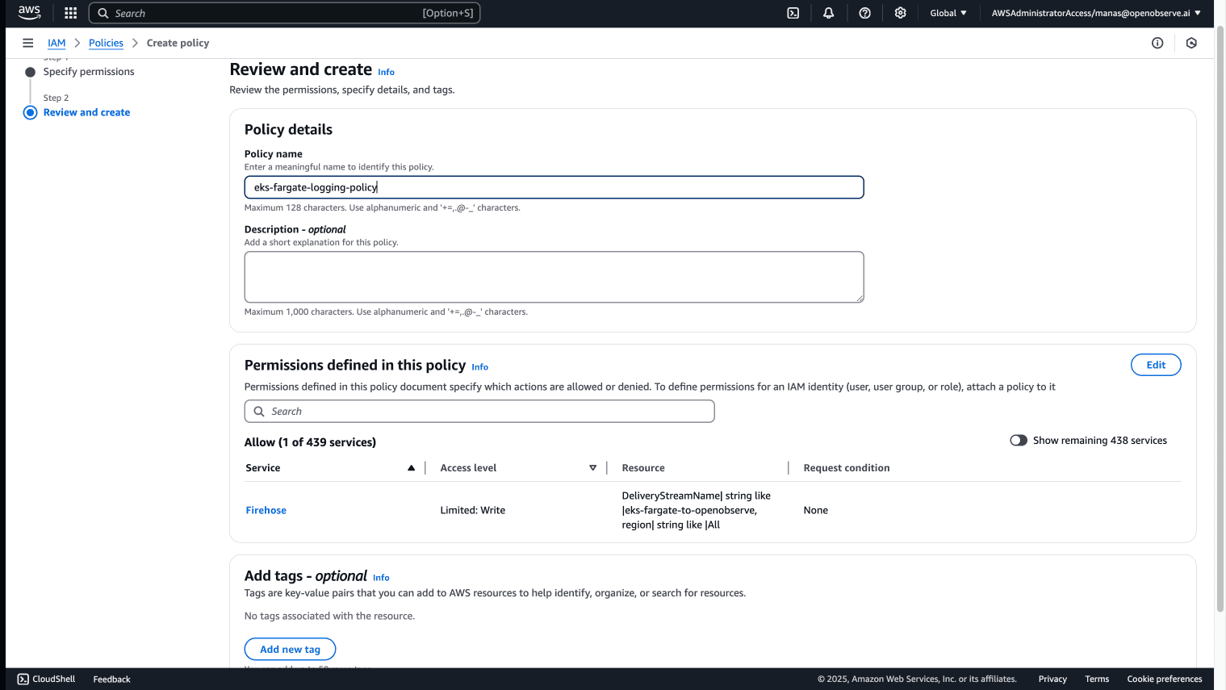The image size is (1226, 690).
Task: Navigate to IAM in the breadcrumb
Action: tap(56, 43)
